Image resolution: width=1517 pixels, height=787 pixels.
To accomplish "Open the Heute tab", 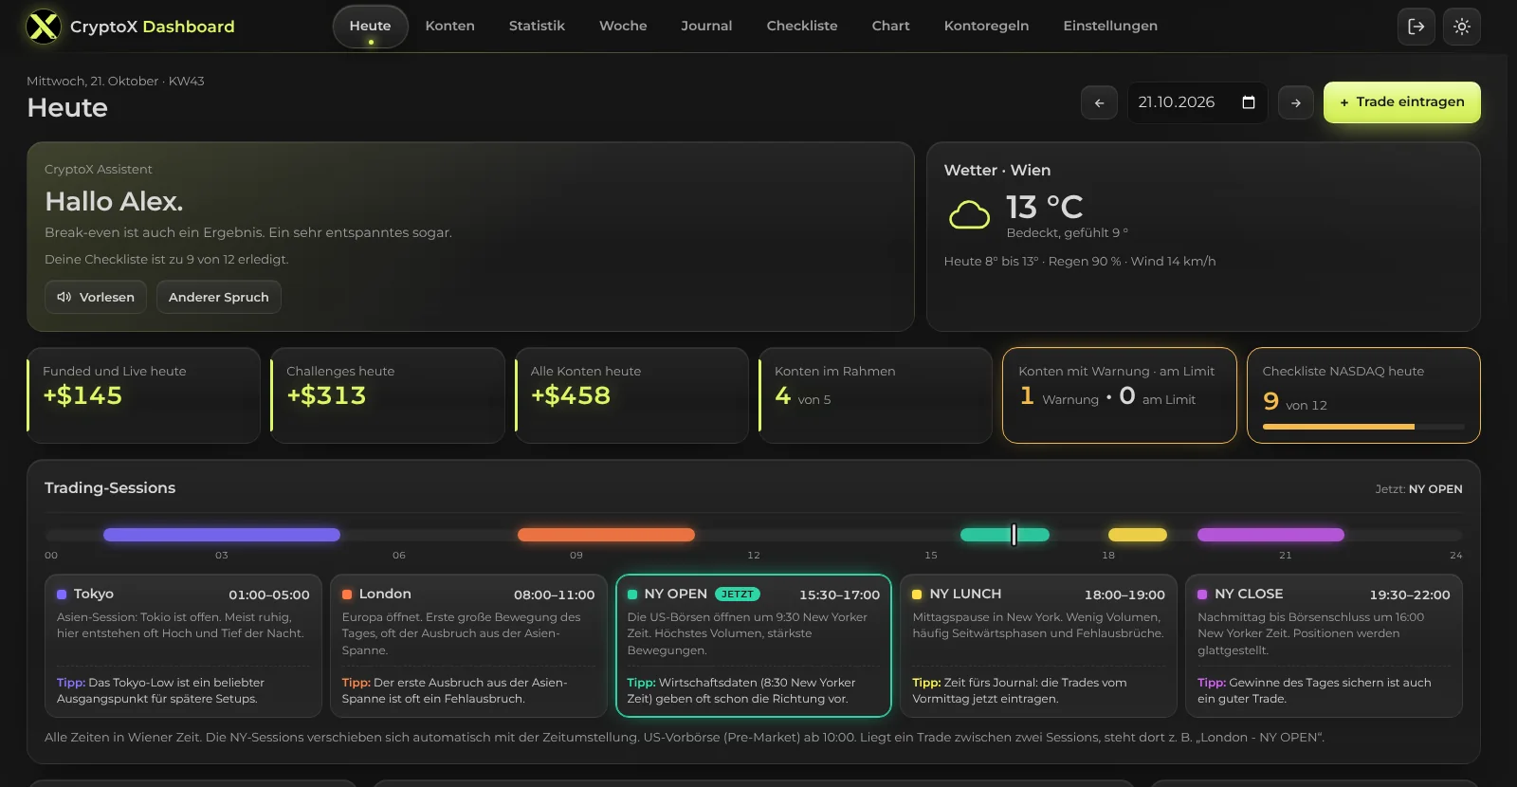I will [370, 27].
